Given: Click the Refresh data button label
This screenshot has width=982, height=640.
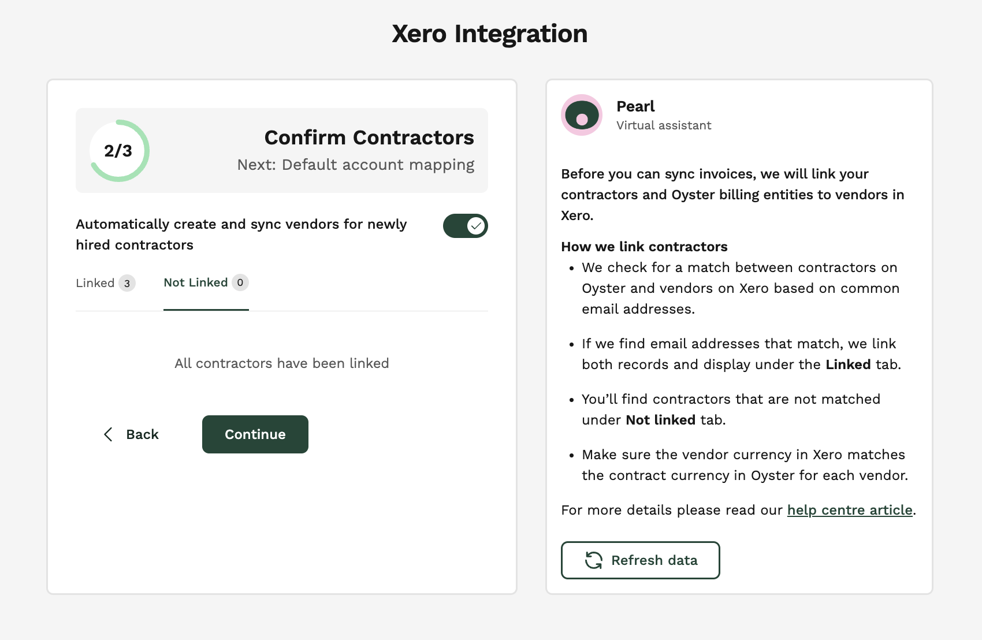Looking at the screenshot, I should pyautogui.click(x=654, y=560).
